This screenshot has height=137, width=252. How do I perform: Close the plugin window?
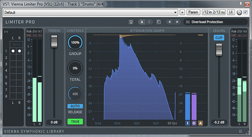247,4
